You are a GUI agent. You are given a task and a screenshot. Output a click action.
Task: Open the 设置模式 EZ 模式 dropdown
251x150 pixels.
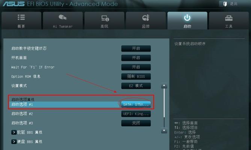tap(136, 86)
